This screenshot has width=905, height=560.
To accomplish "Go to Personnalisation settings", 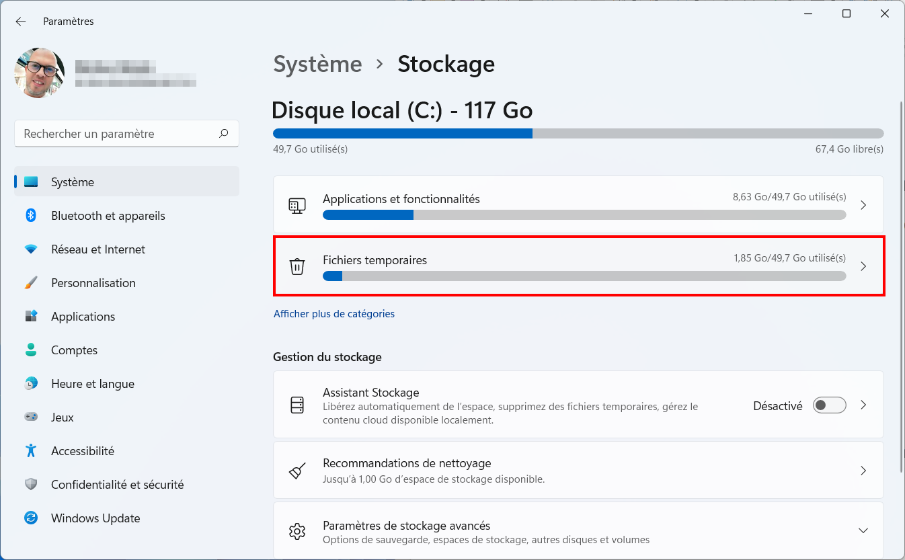I will point(126,283).
